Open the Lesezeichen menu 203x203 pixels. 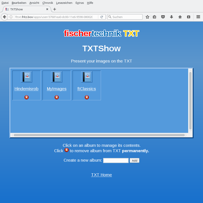pyautogui.click(x=64, y=3)
